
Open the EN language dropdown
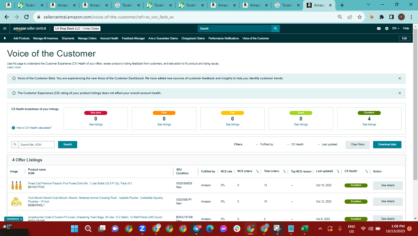(396, 28)
